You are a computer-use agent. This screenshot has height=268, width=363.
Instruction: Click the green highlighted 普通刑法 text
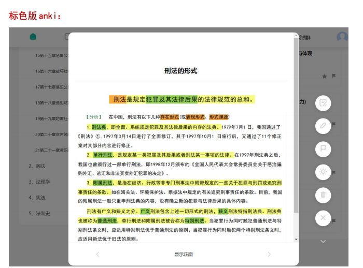click(x=107, y=220)
